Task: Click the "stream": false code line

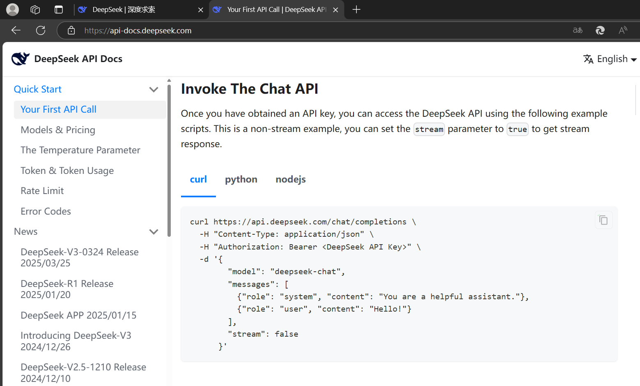Action: (x=263, y=334)
